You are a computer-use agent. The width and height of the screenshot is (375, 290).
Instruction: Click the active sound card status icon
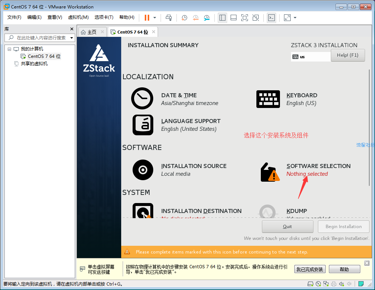(x=341, y=284)
